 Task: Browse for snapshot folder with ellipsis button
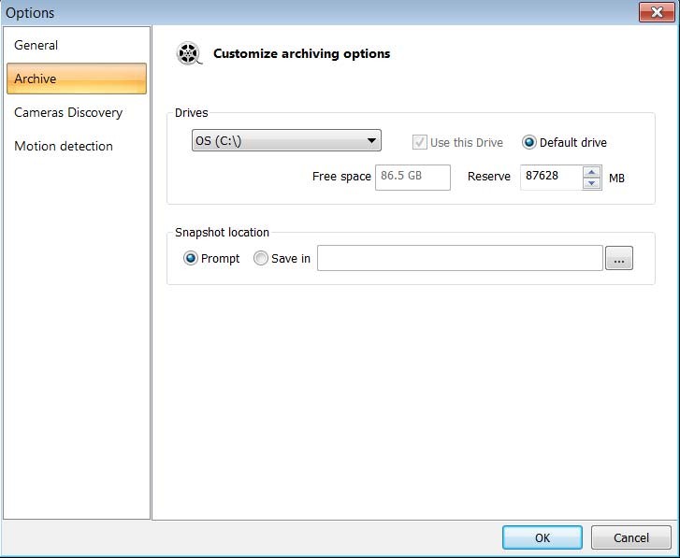coord(619,259)
